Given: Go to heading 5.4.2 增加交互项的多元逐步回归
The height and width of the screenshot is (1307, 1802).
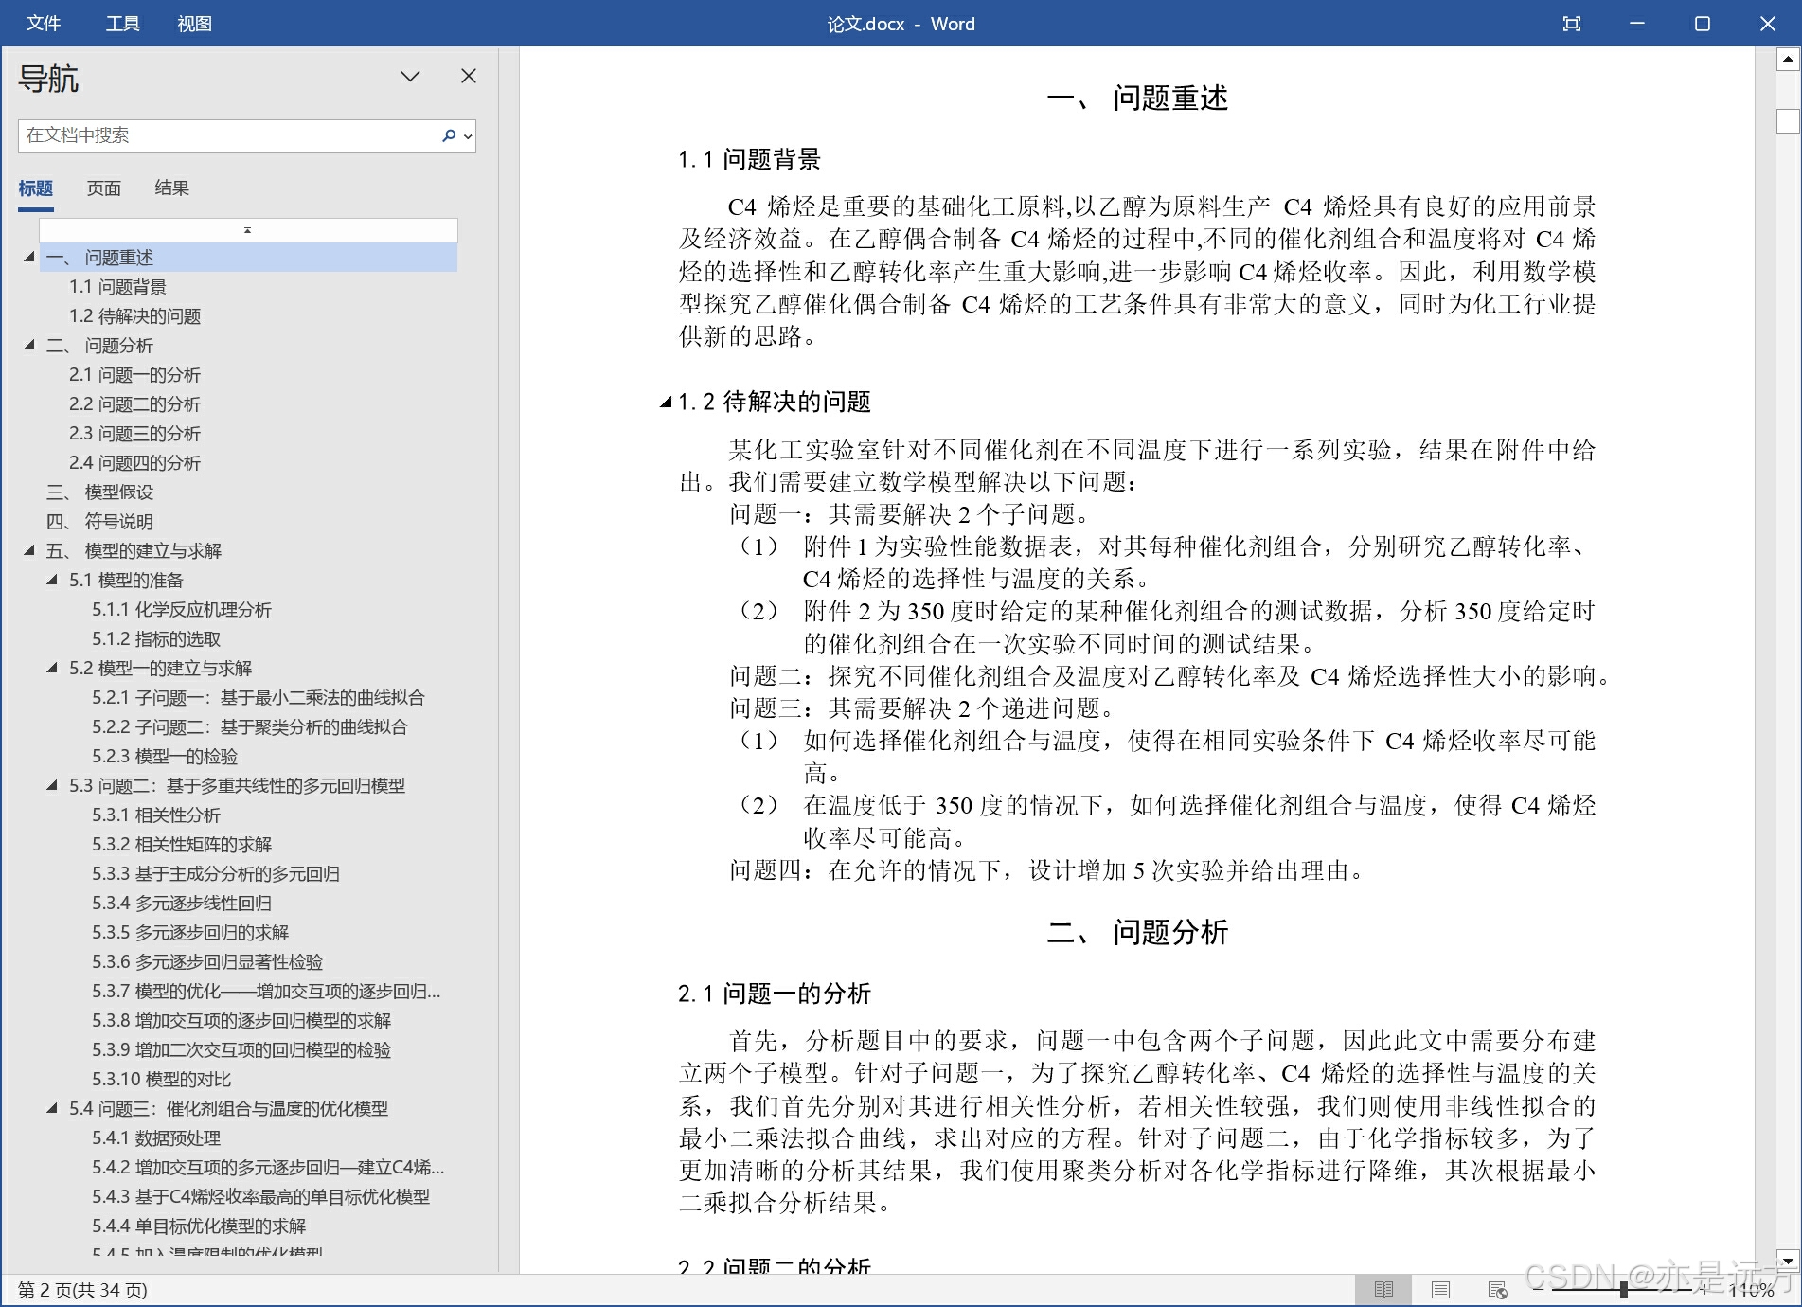Looking at the screenshot, I should [268, 1167].
